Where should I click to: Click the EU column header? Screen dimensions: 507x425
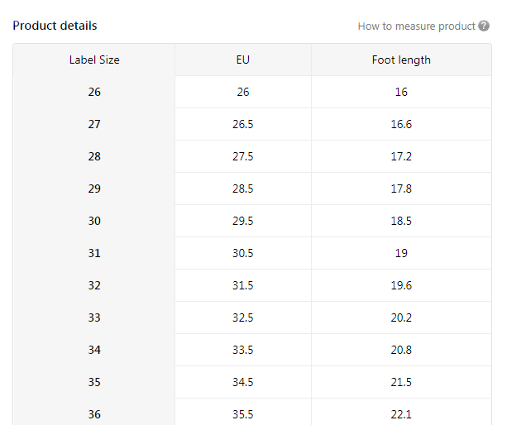tap(243, 60)
